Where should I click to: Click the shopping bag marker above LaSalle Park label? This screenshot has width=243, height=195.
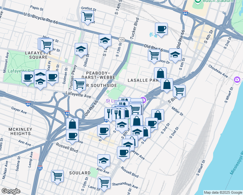pos(160,73)
